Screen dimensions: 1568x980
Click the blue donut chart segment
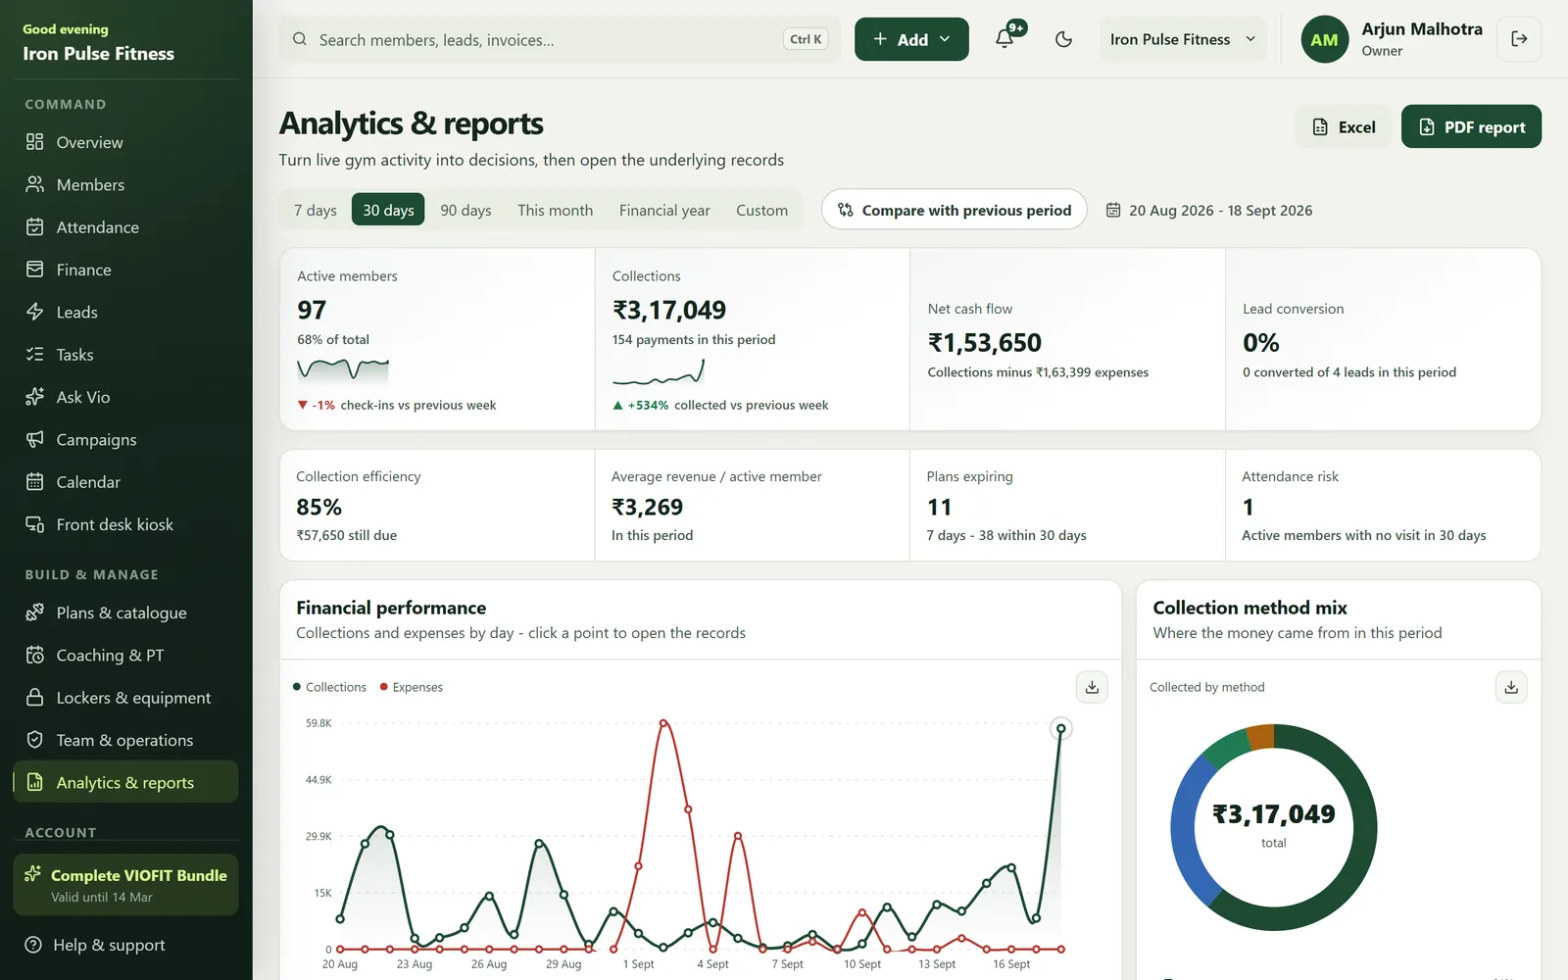(x=1187, y=831)
